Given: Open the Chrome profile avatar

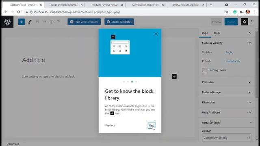Looking at the screenshot, I should pos(248,12).
